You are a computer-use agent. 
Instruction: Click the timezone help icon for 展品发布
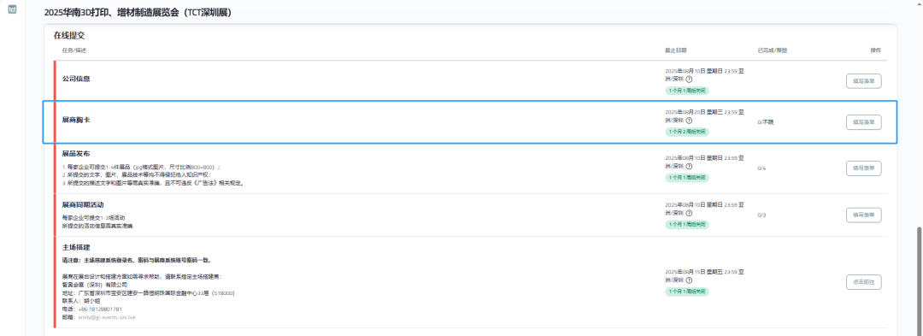tap(689, 166)
